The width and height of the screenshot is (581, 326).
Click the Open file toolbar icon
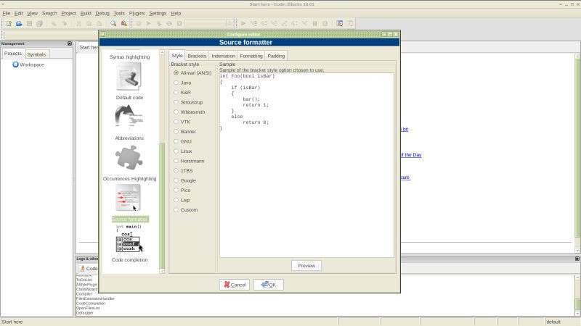(19, 23)
